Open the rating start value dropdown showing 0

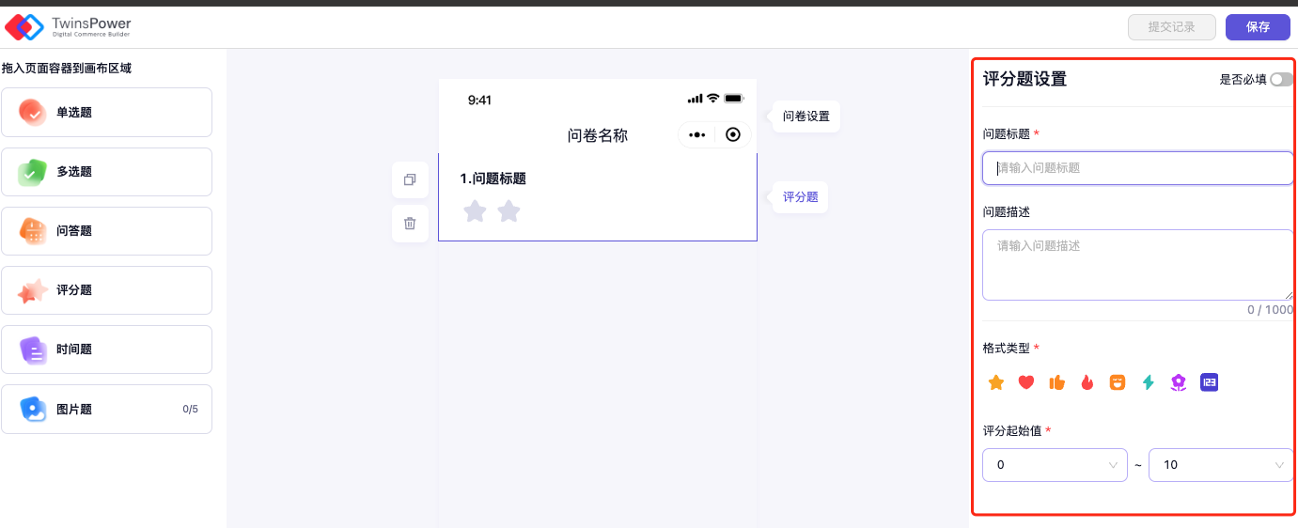tap(1054, 465)
